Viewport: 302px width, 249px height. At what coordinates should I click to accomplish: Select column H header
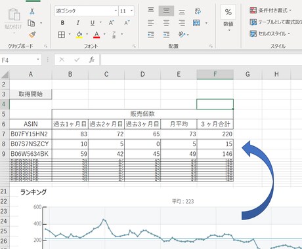(276, 75)
